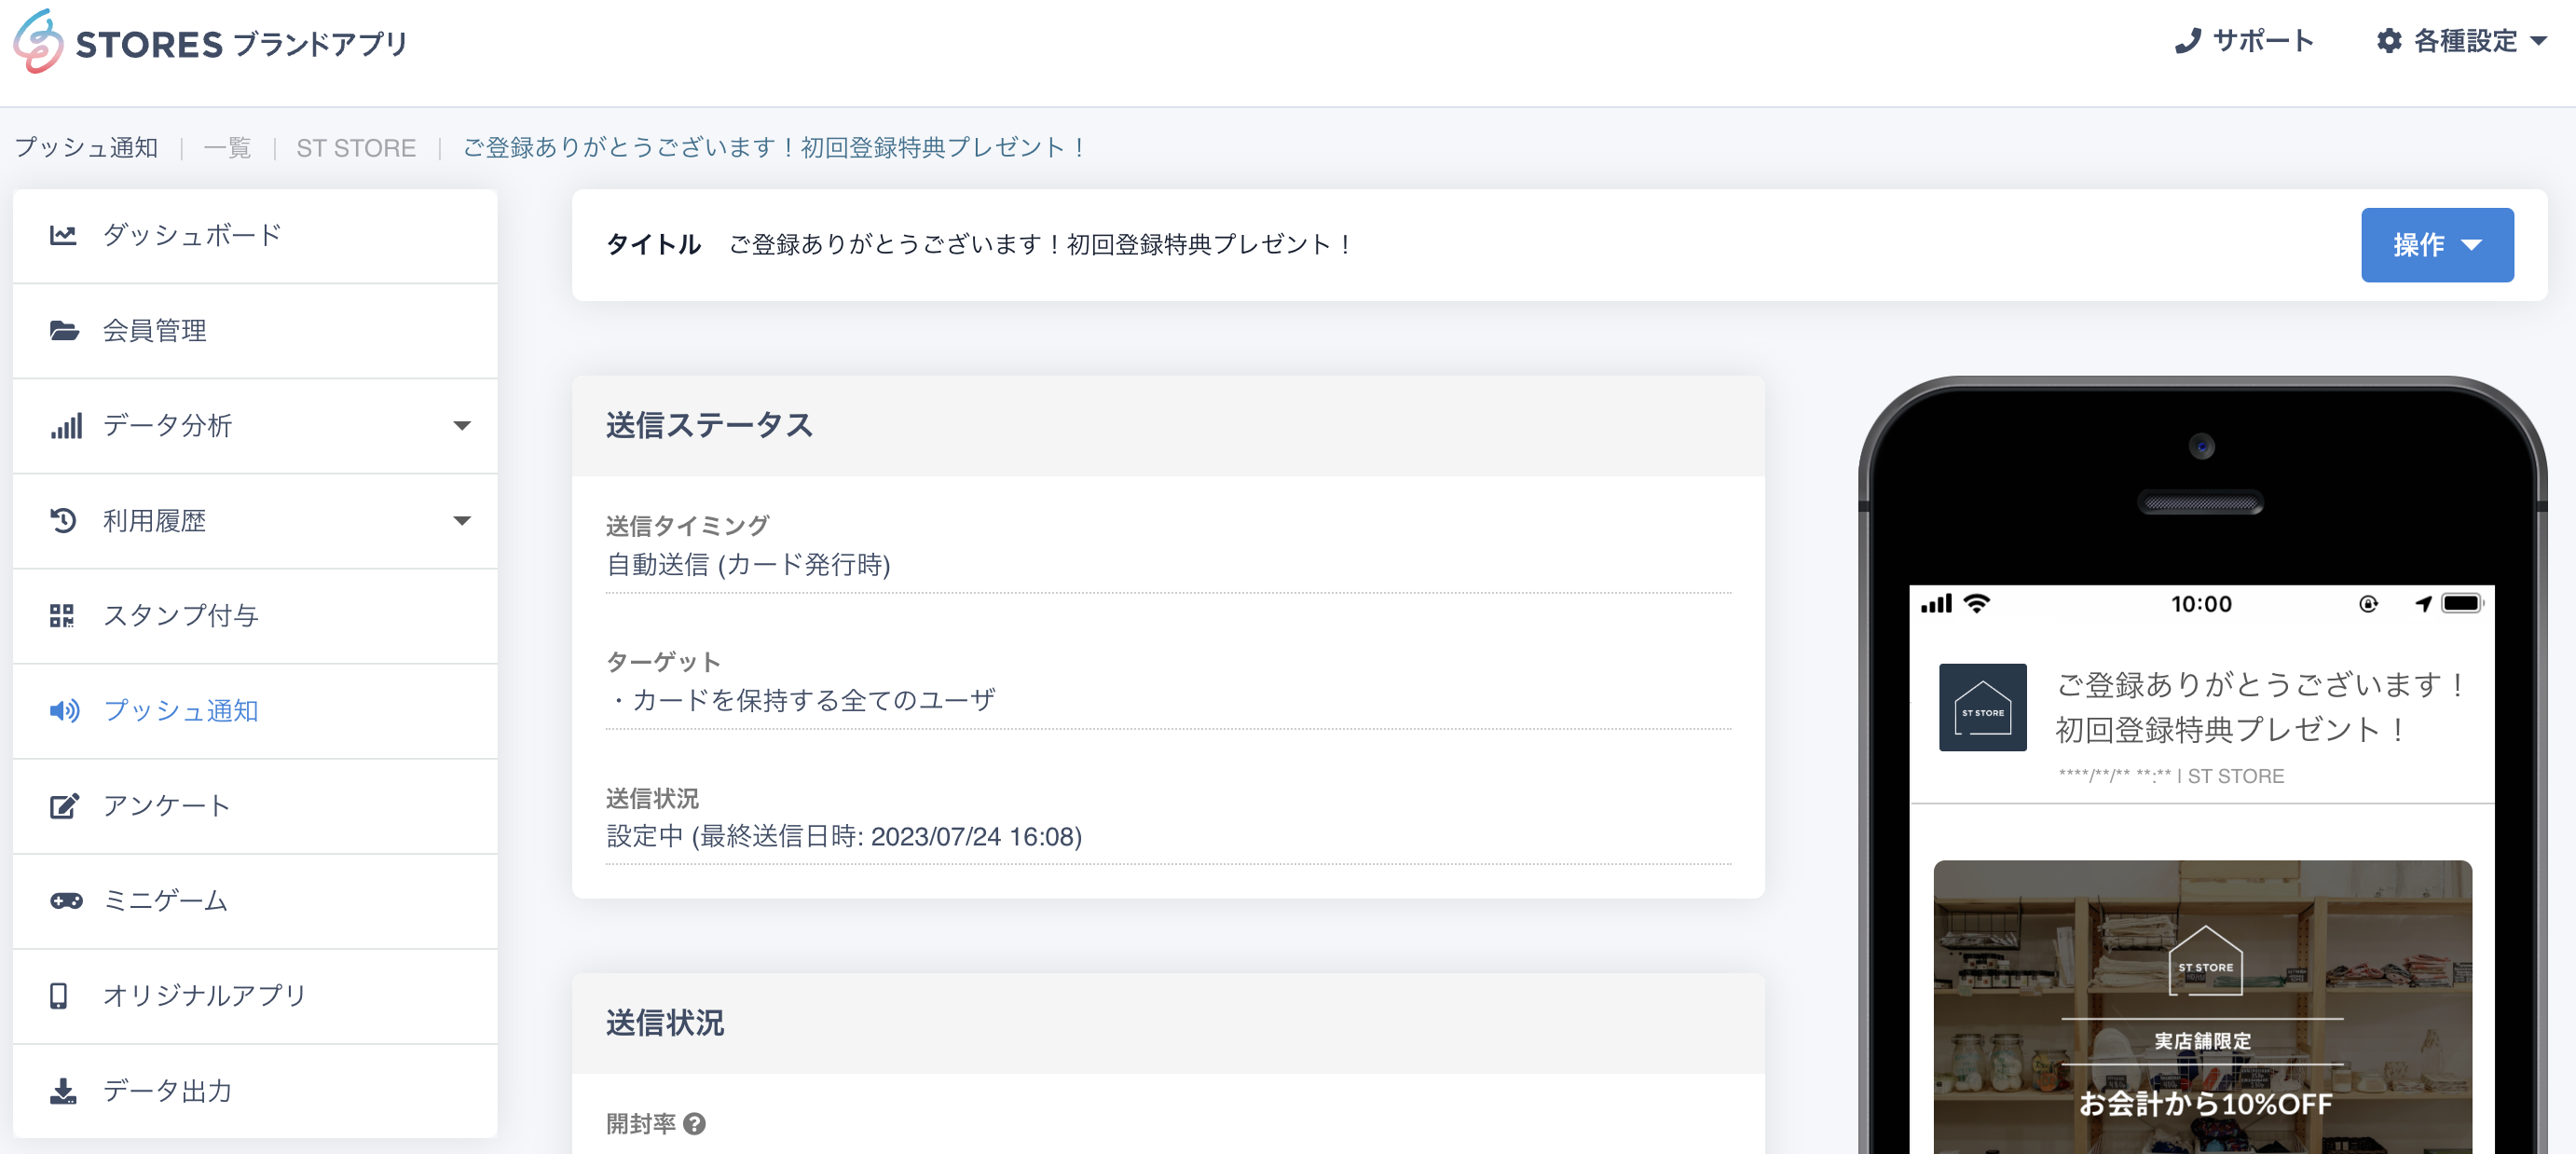Viewport: 2576px width, 1154px height.
Task: Click the survey edit pencil icon
Action: pyautogui.click(x=64, y=806)
